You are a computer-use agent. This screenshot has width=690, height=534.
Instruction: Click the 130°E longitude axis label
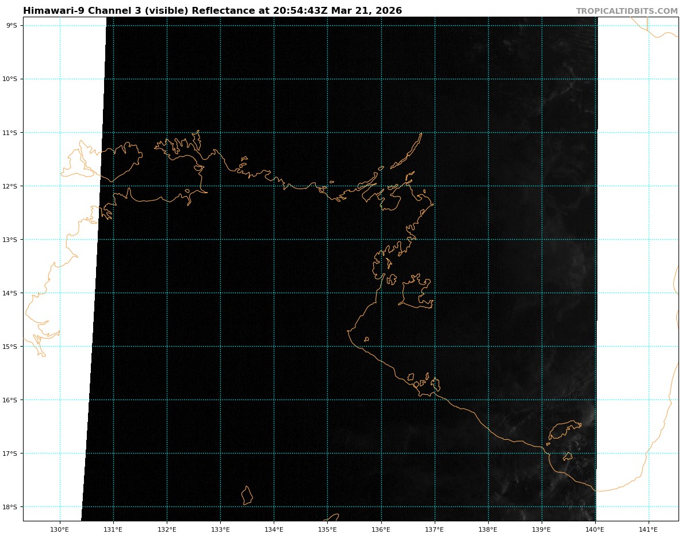tap(60, 529)
